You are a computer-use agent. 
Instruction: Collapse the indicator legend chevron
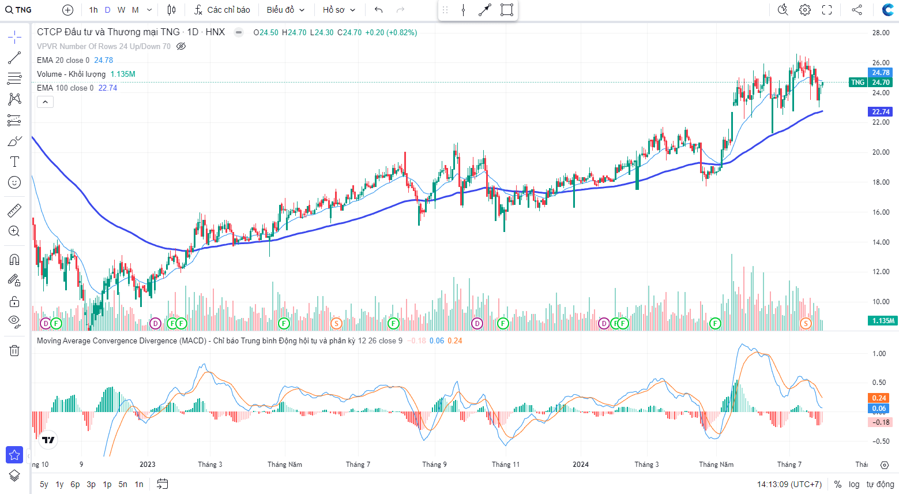(x=45, y=102)
